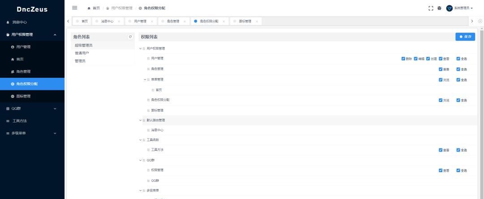Close the 图标管理 tab
This screenshot has width=484, height=199.
click(256, 21)
